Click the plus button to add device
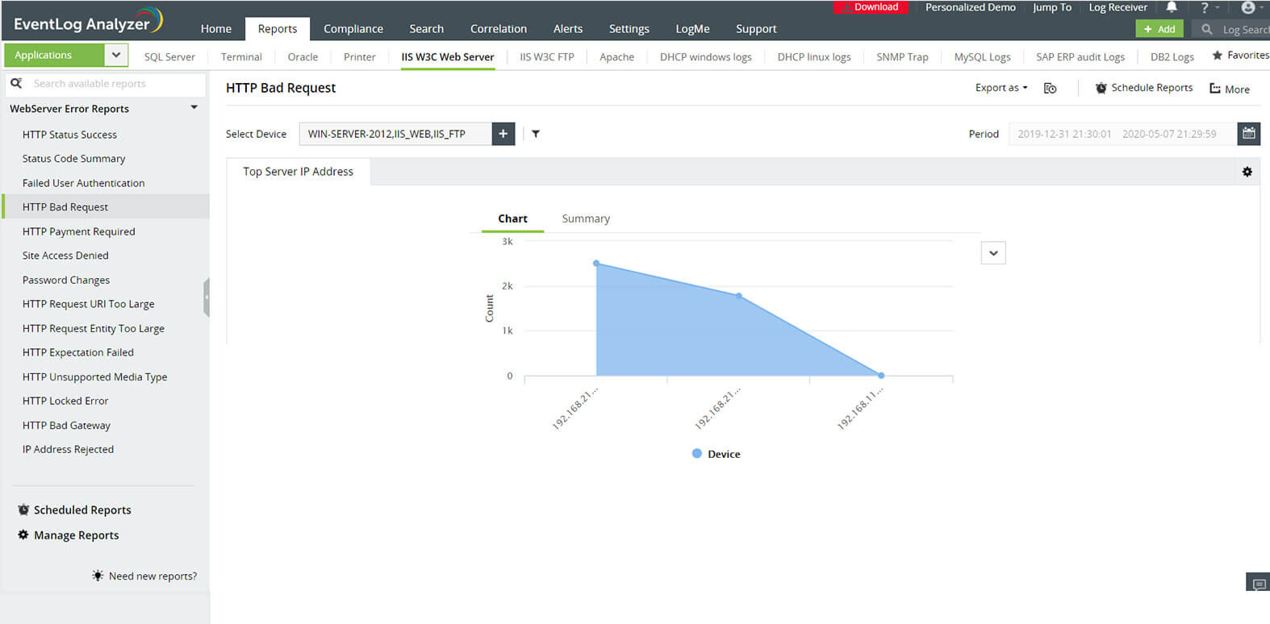The image size is (1270, 624). [x=503, y=134]
